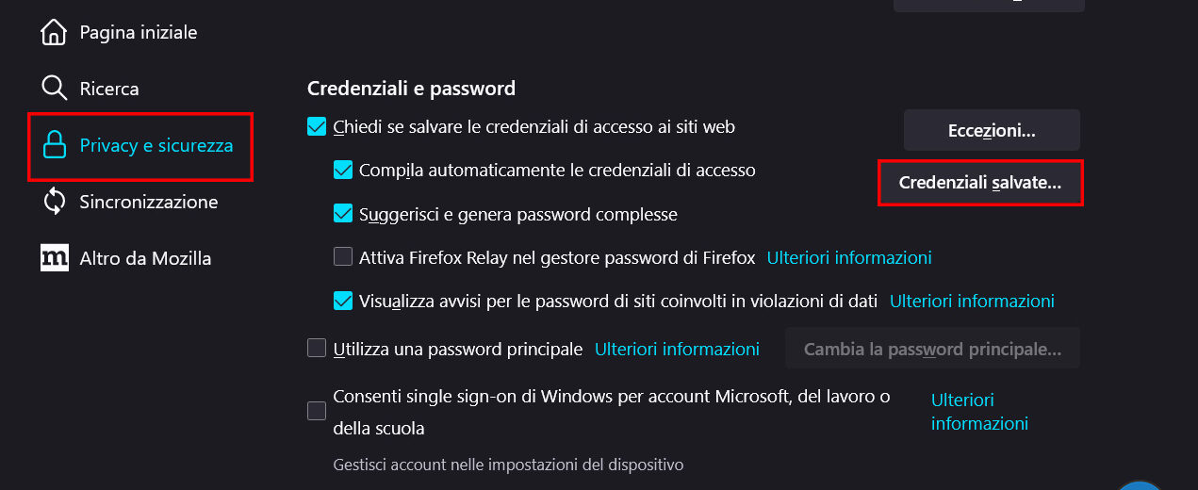Follow Ulteriori informazioni link for password principale
This screenshot has width=1198, height=490.
(x=677, y=349)
